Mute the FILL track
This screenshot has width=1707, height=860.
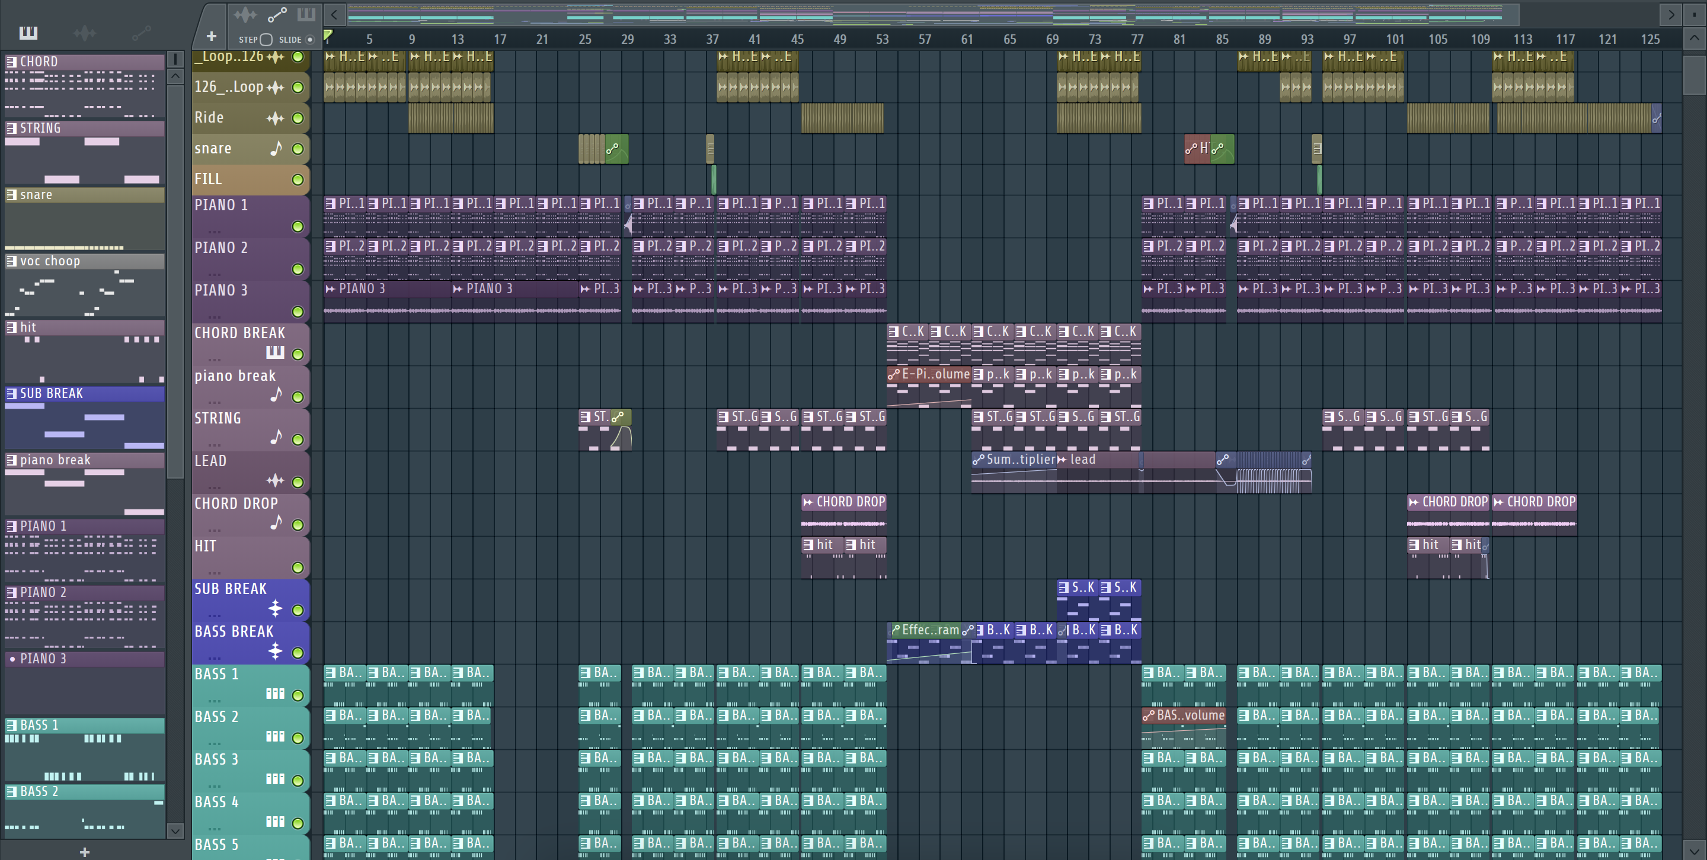point(298,179)
